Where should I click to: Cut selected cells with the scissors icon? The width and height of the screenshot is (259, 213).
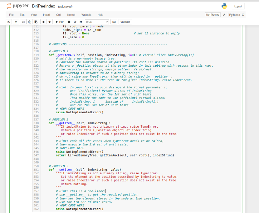tap(23, 22)
